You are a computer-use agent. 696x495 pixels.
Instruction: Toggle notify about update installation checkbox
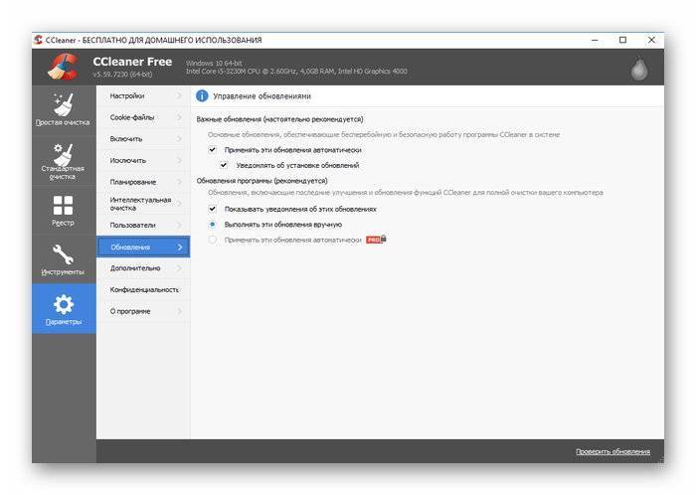tap(224, 165)
